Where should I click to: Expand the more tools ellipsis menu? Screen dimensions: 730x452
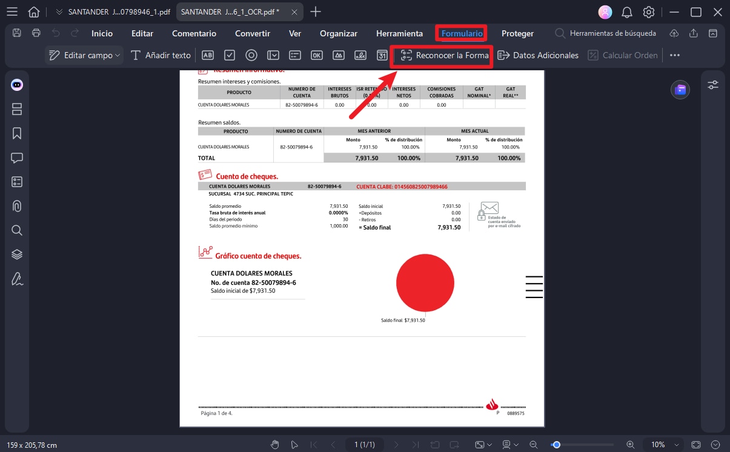click(x=675, y=55)
